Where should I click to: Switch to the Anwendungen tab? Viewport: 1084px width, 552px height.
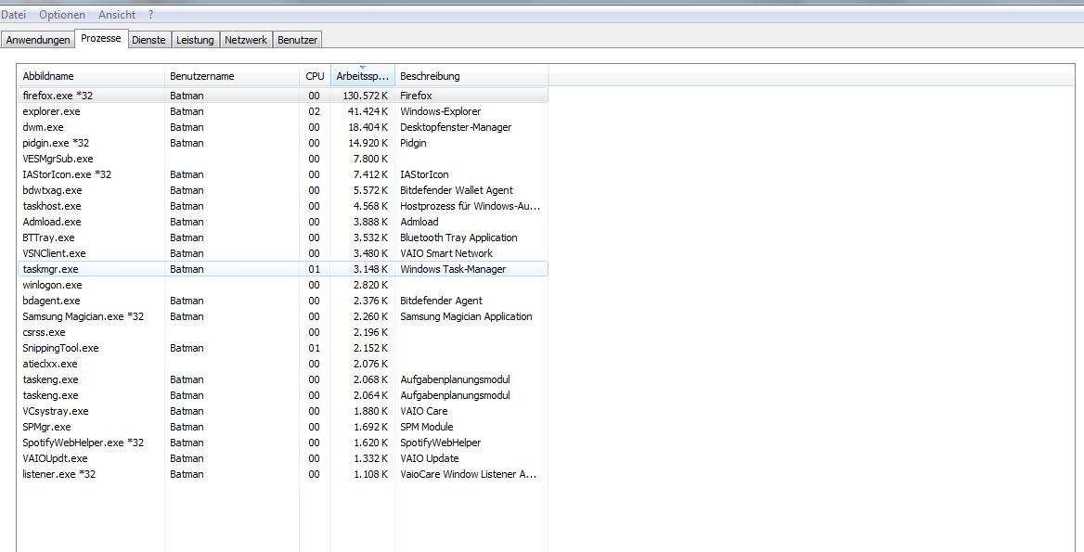click(x=38, y=40)
